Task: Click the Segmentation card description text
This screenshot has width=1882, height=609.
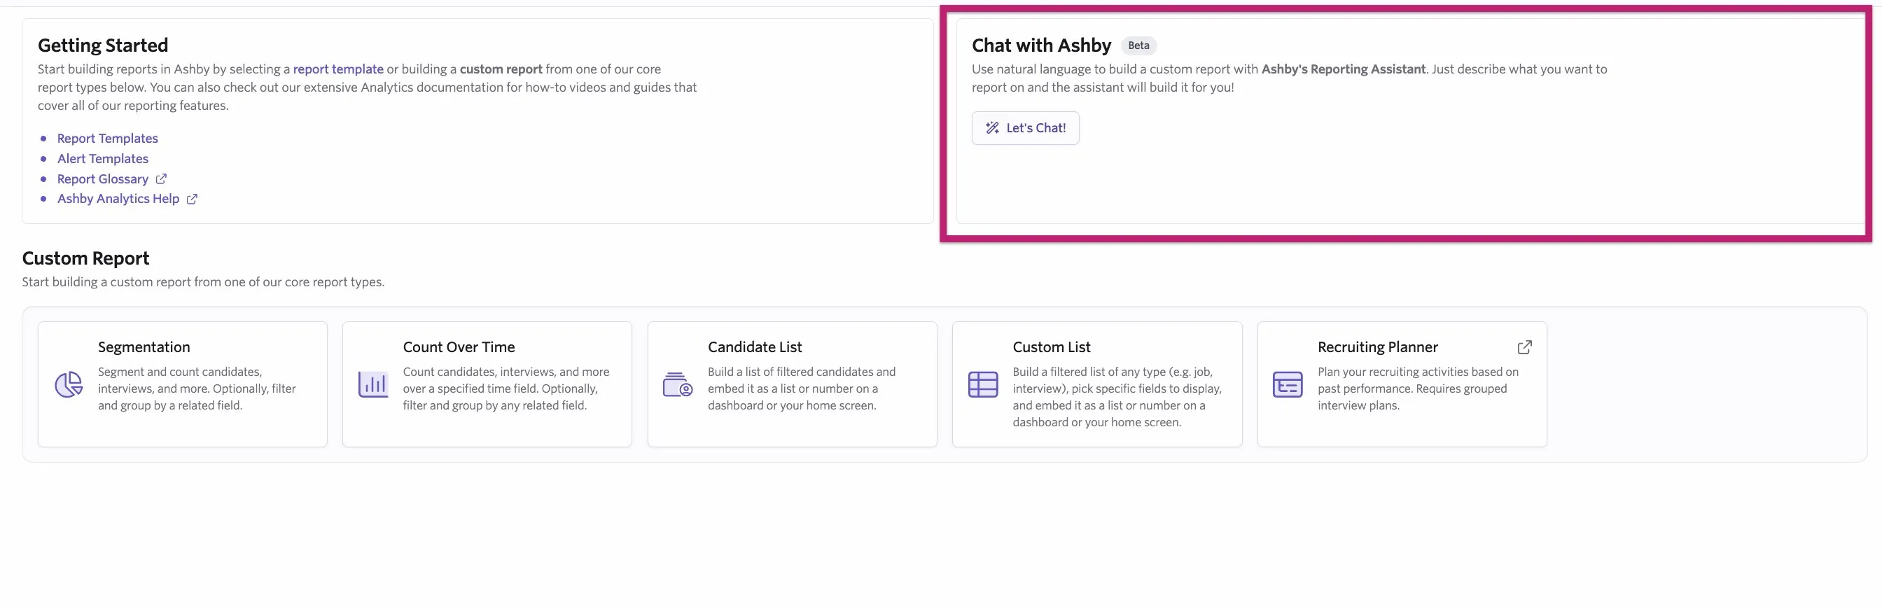Action: pyautogui.click(x=197, y=388)
